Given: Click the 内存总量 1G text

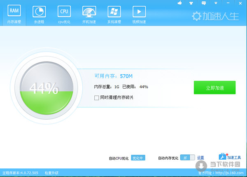Looking at the screenshot, I should click(107, 87).
